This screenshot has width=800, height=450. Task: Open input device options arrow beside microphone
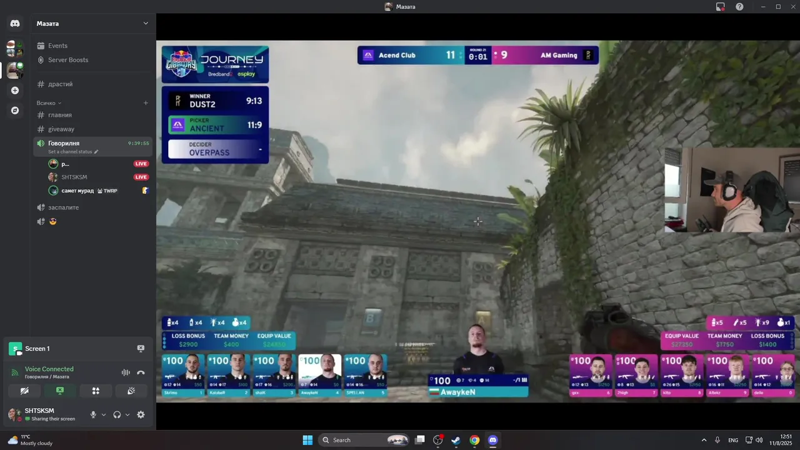tap(104, 414)
